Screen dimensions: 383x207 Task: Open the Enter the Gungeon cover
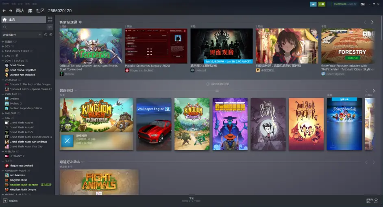point(230,124)
